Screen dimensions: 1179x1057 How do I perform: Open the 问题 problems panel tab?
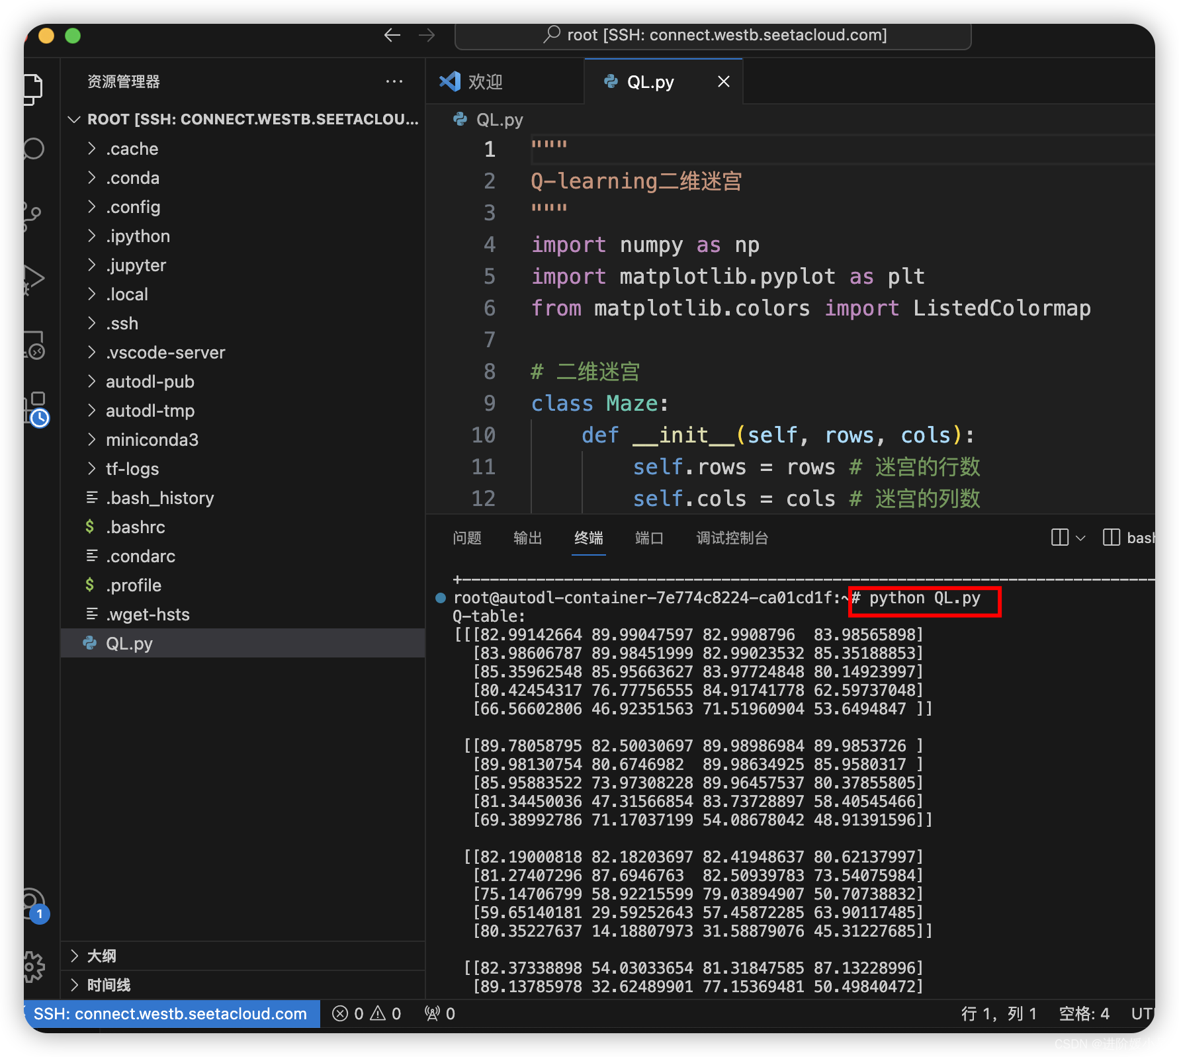467,538
